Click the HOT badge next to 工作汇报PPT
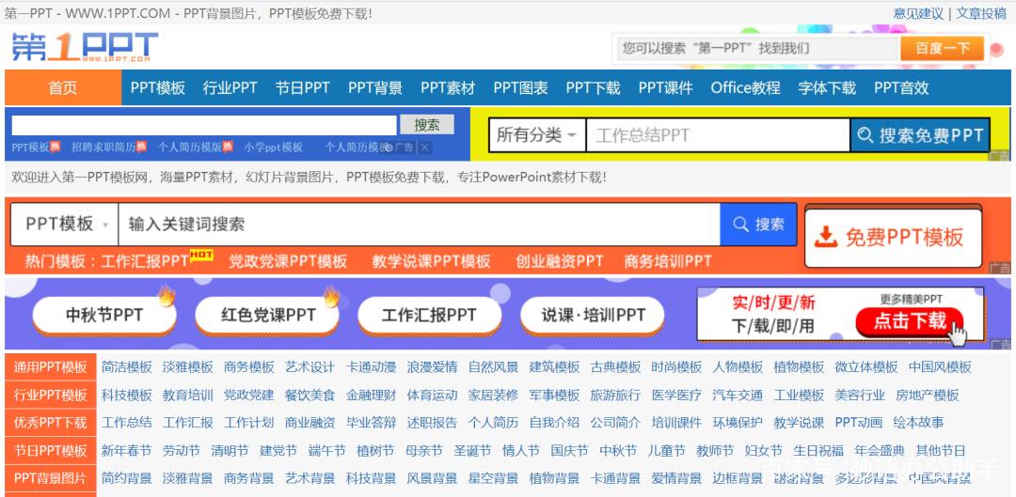Image resolution: width=1016 pixels, height=497 pixels. (201, 255)
